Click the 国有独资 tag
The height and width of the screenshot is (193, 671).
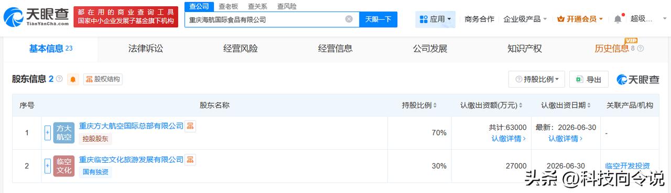tap(95, 172)
